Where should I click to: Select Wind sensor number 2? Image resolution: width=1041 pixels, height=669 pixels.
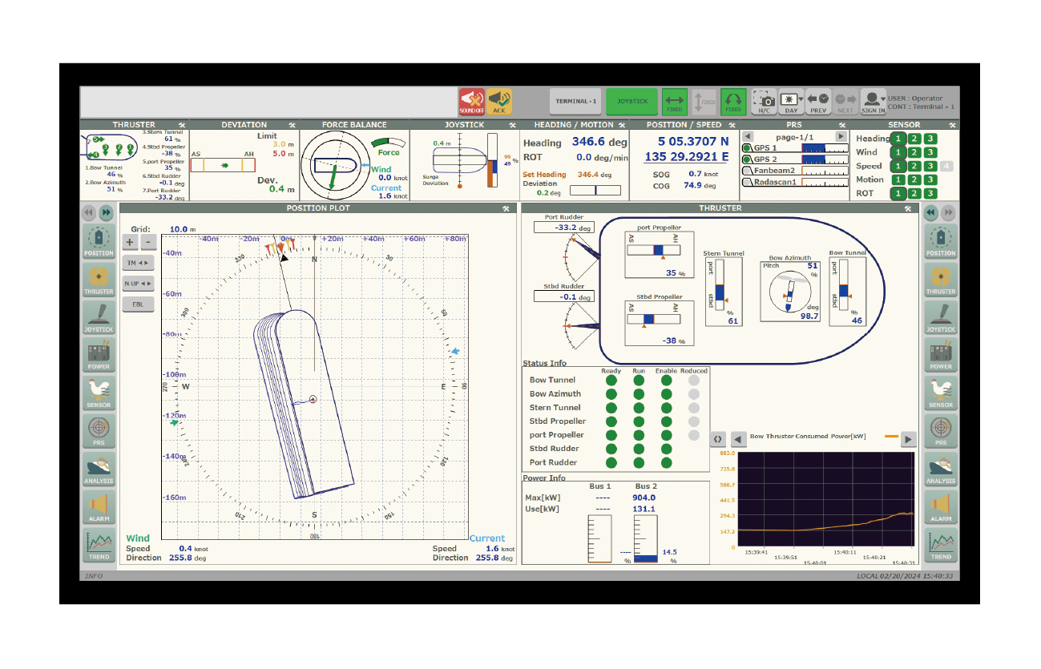coord(914,152)
